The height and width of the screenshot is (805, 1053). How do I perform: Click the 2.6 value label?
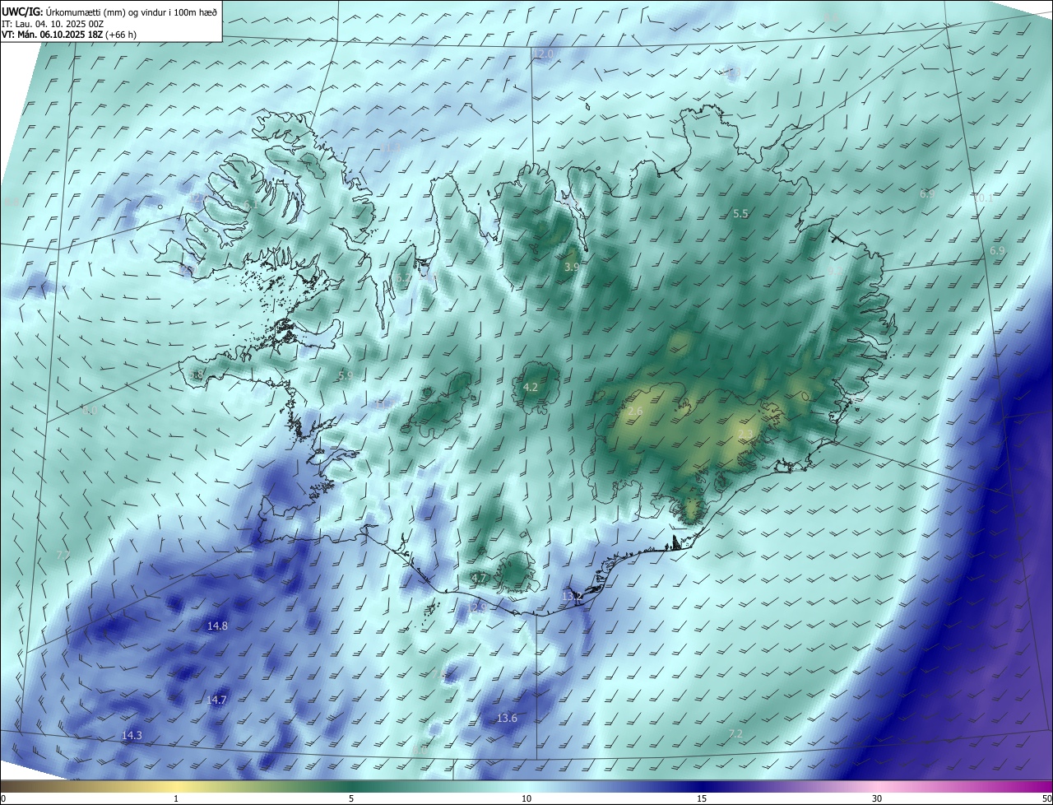pos(635,412)
